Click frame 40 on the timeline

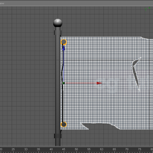tap(51, 149)
